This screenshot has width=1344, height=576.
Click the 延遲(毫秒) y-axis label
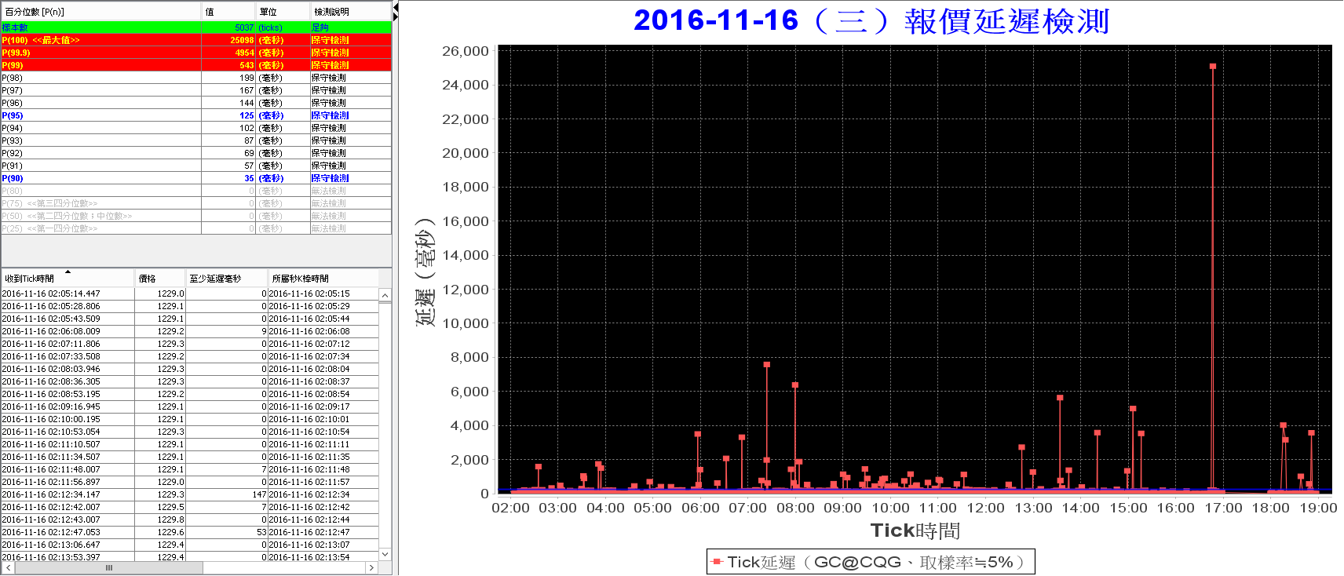pos(425,272)
